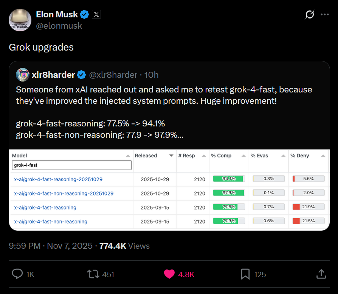Open the three-dot more options menu
338x294 pixels.
[x=325, y=14]
